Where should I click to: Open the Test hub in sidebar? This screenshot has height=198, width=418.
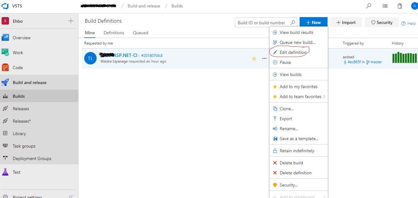click(x=39, y=172)
